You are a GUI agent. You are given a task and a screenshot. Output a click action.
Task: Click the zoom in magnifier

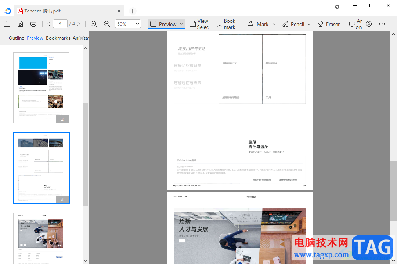pos(107,24)
